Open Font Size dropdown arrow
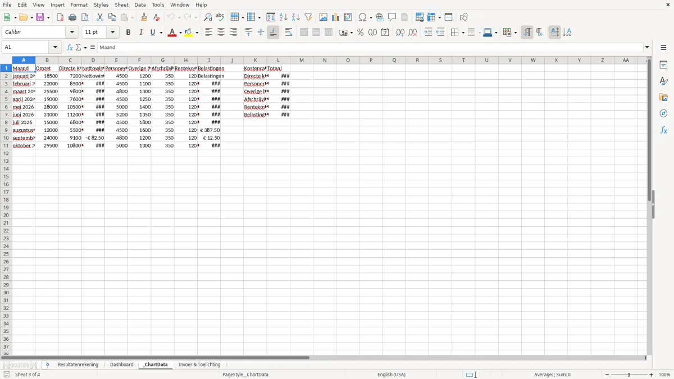Image resolution: width=674 pixels, height=379 pixels. point(112,33)
